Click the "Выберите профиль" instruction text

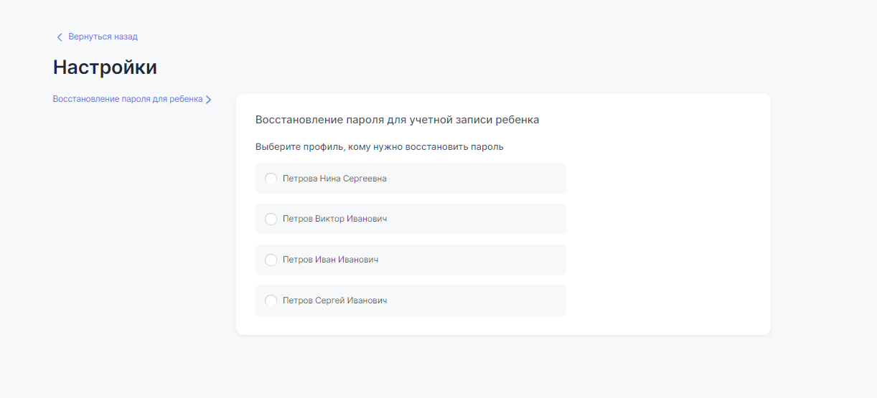click(379, 147)
